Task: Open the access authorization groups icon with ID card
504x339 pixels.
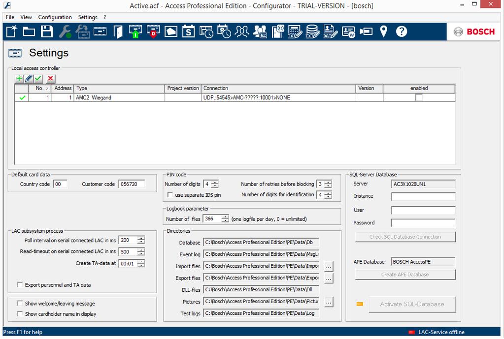Action: click(x=260, y=31)
